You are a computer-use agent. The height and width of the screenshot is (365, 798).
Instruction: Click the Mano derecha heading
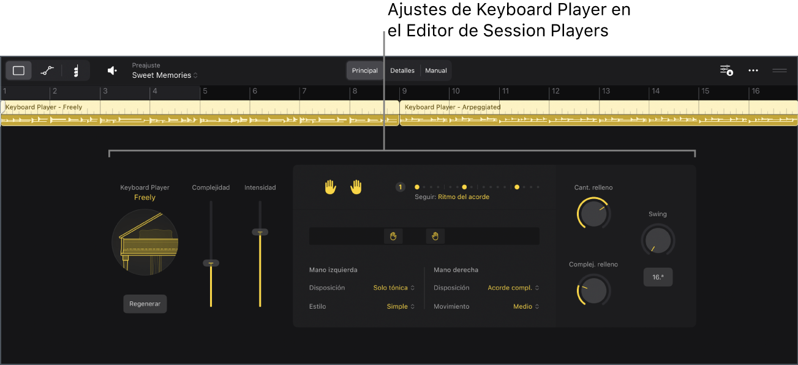(456, 269)
